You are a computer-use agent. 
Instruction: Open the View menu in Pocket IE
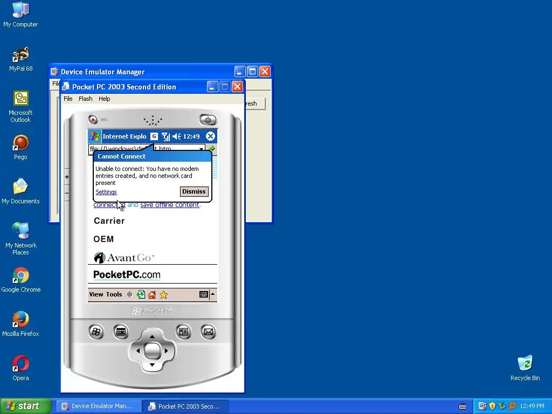96,294
